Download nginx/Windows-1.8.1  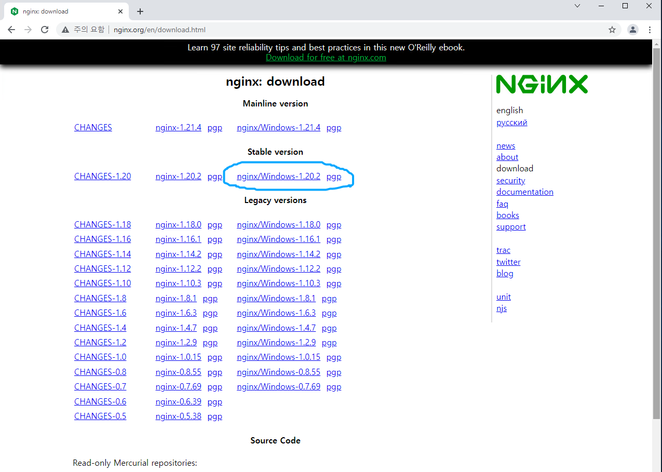point(276,298)
